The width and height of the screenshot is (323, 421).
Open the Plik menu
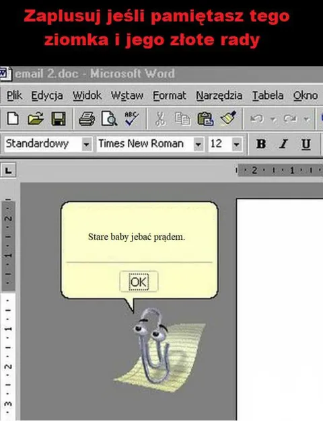(x=14, y=95)
